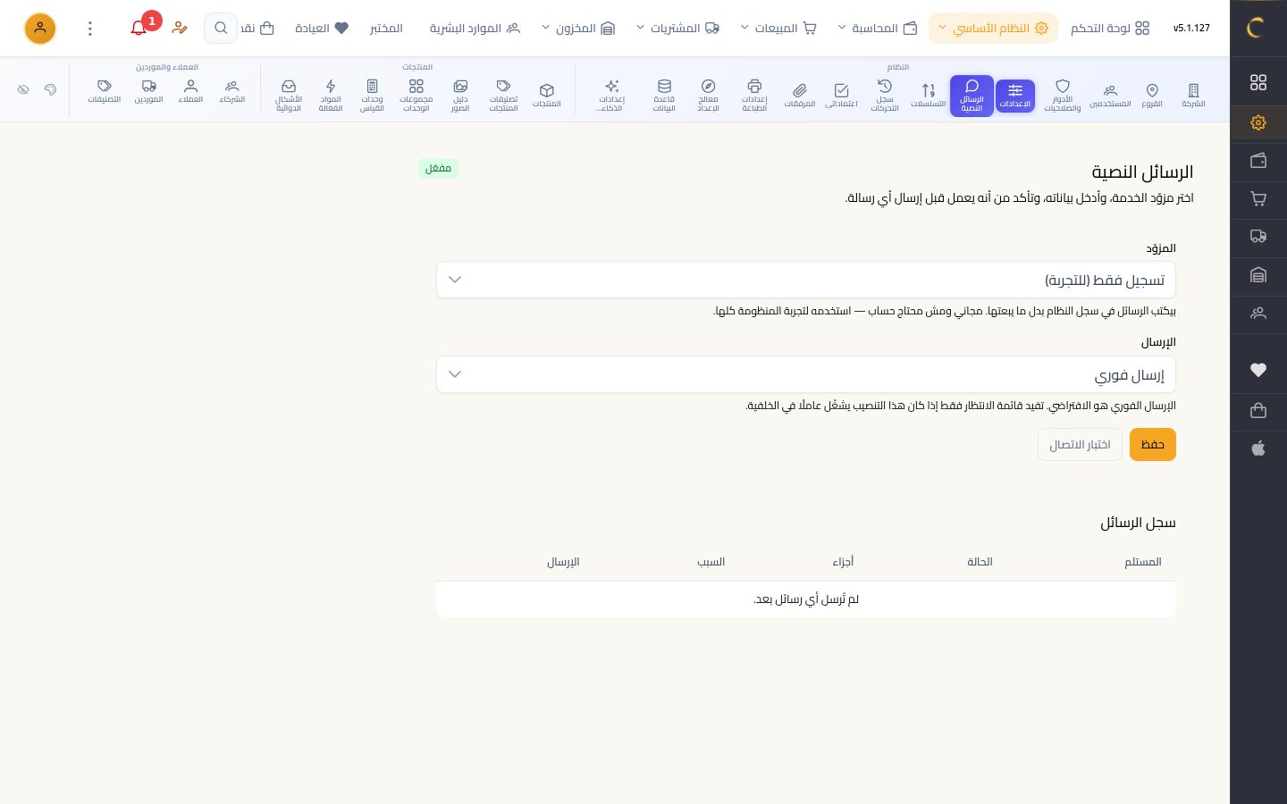
Task: Click the search magnifier button
Action: tap(221, 29)
